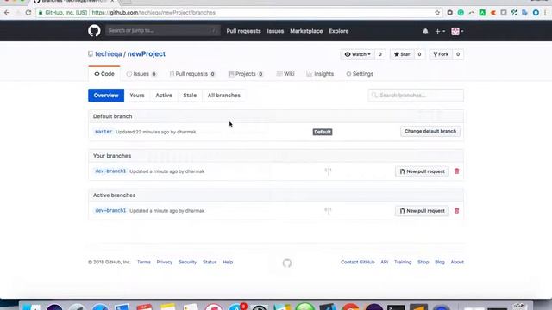552x310 pixels.
Task: Open the master branch link
Action: pyautogui.click(x=103, y=132)
